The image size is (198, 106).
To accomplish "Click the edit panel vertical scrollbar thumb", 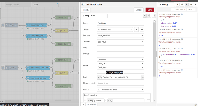I will (154, 49).
